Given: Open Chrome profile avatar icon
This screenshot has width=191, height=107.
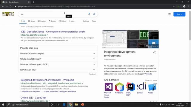Looking at the screenshot, I should click(x=184, y=7).
